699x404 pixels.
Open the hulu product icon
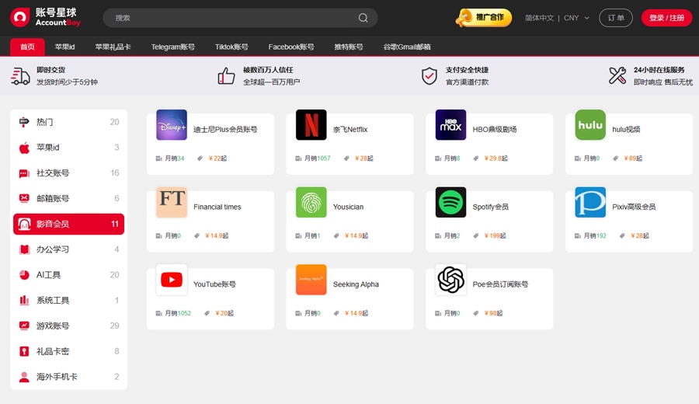click(590, 125)
